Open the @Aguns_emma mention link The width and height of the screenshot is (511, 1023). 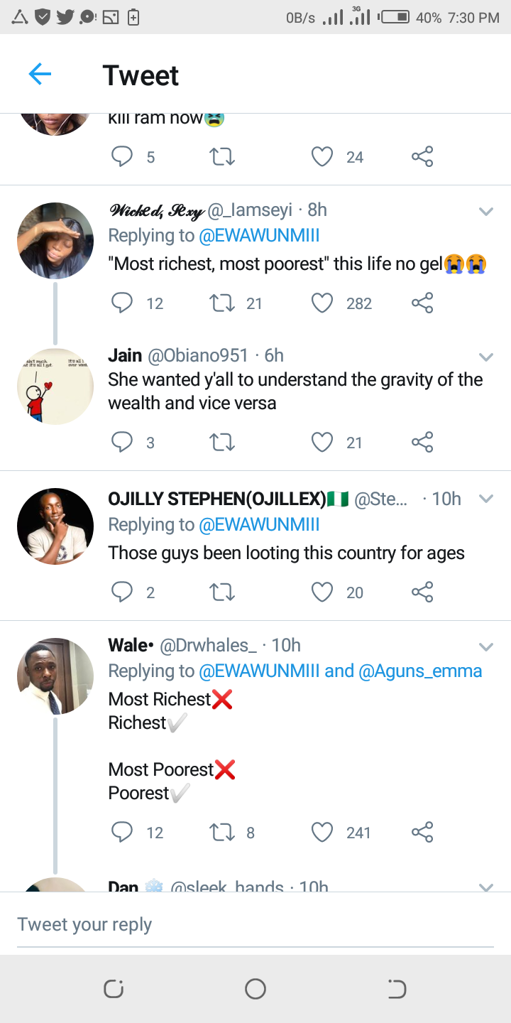pyautogui.click(x=420, y=671)
